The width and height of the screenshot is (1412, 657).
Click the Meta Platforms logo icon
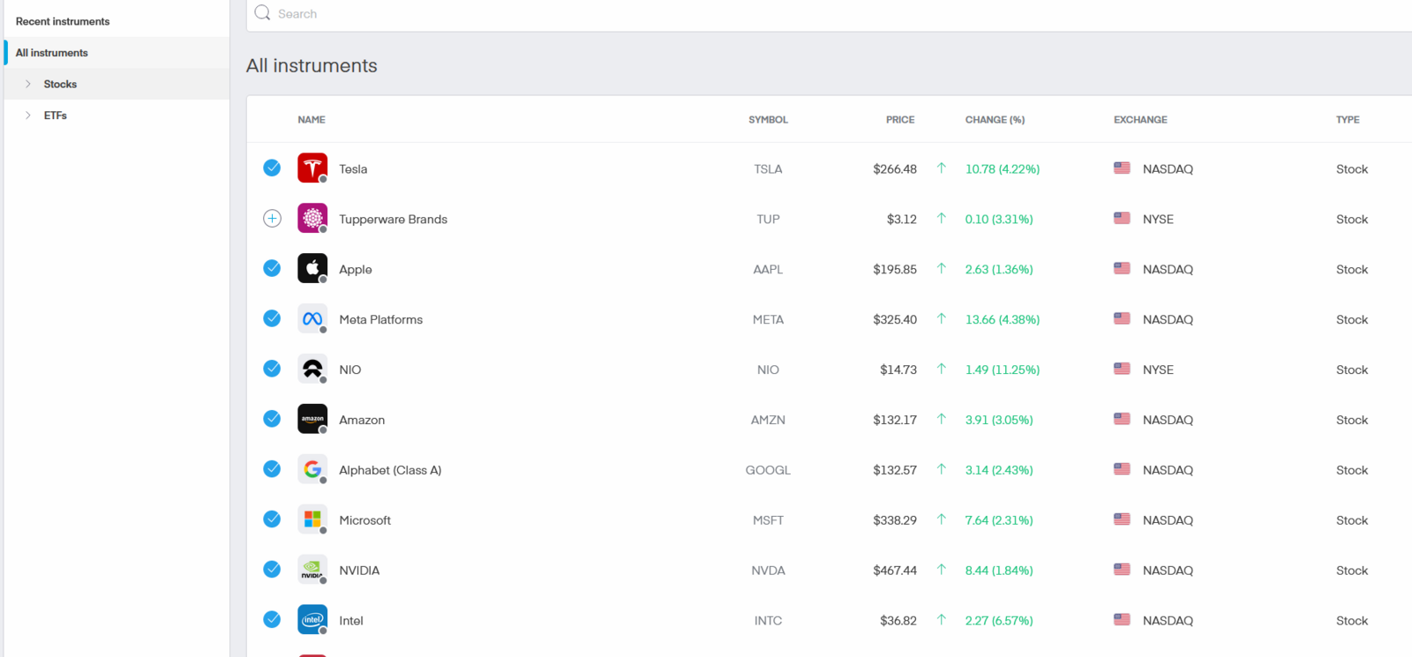[312, 318]
